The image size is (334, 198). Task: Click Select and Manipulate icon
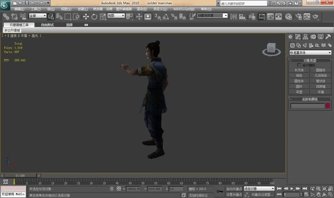tap(139, 16)
